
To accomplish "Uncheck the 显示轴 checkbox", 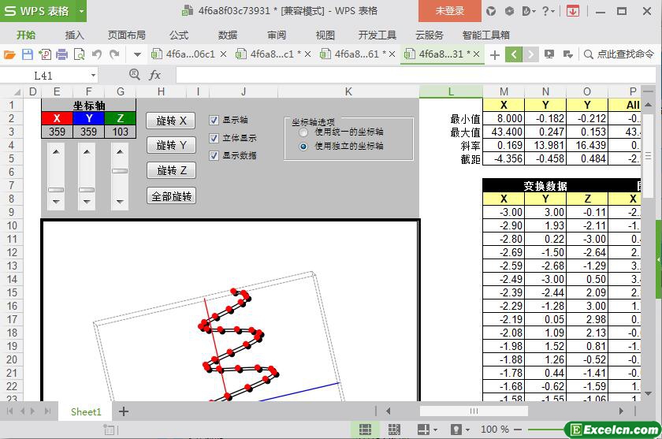I will 214,121.
